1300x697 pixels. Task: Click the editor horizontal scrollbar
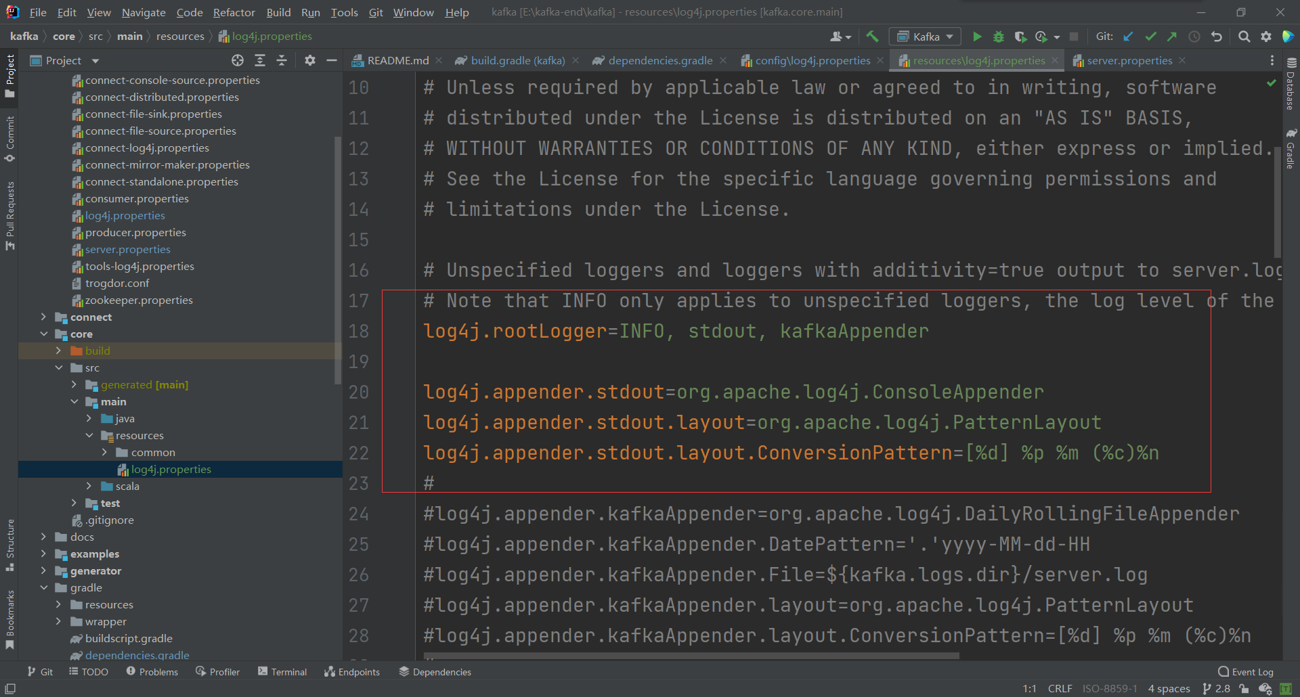pos(691,656)
